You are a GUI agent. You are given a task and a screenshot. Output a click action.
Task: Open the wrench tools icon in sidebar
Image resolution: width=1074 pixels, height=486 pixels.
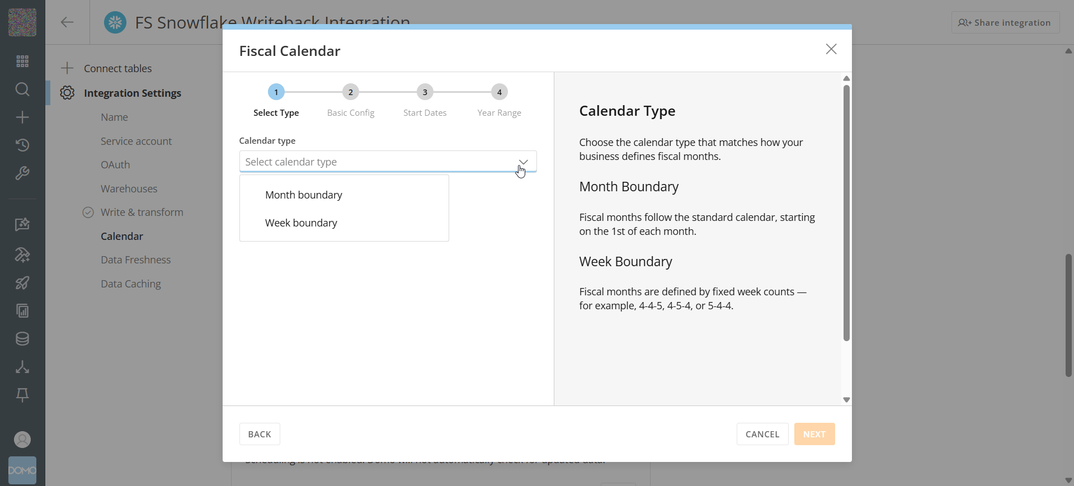(x=22, y=173)
